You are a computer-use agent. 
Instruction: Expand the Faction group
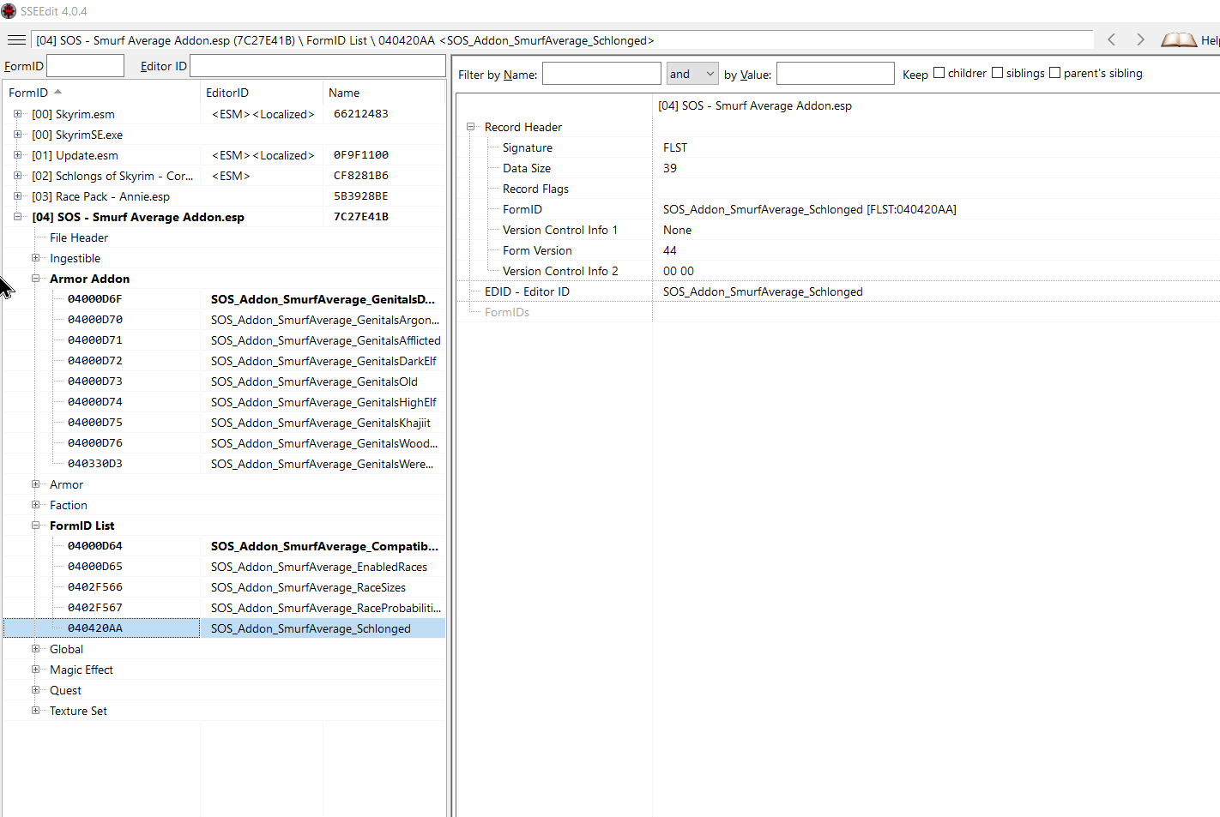35,504
